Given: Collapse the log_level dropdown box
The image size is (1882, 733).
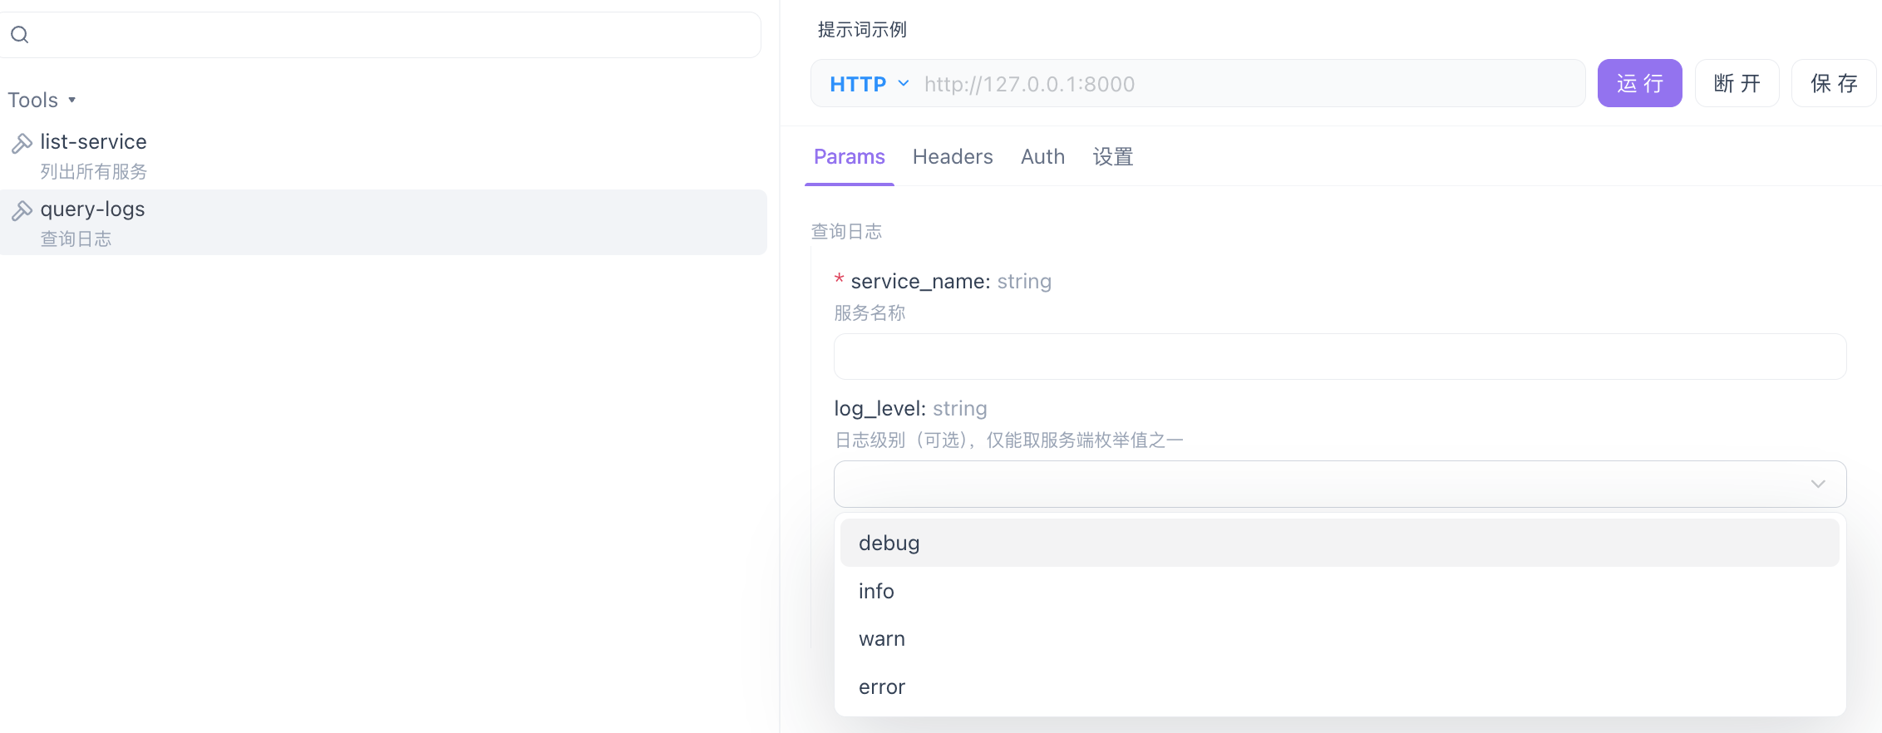Looking at the screenshot, I should [1340, 484].
